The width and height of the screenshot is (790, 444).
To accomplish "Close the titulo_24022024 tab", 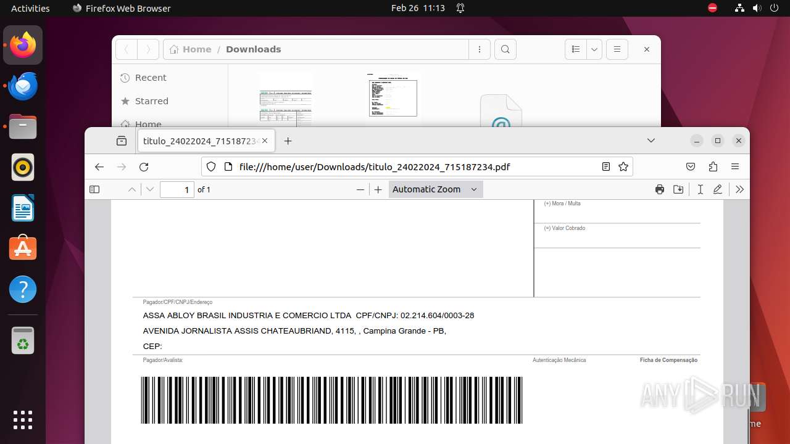I will tap(265, 141).
